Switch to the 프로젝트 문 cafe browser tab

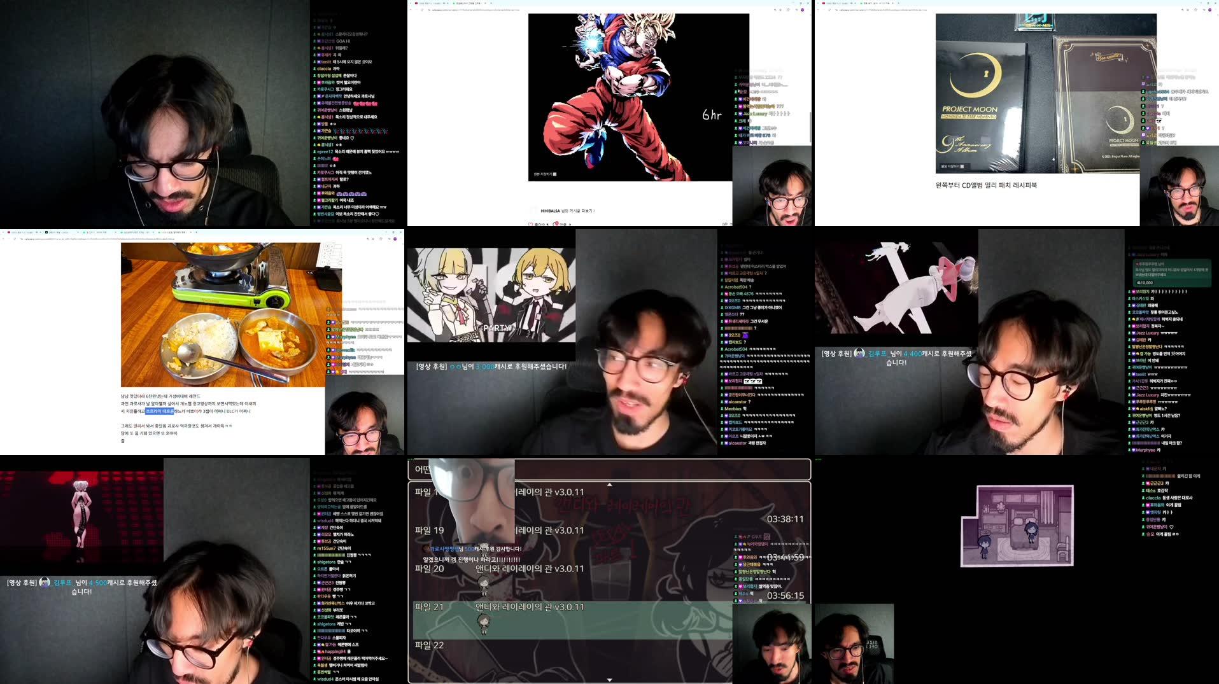click(469, 4)
